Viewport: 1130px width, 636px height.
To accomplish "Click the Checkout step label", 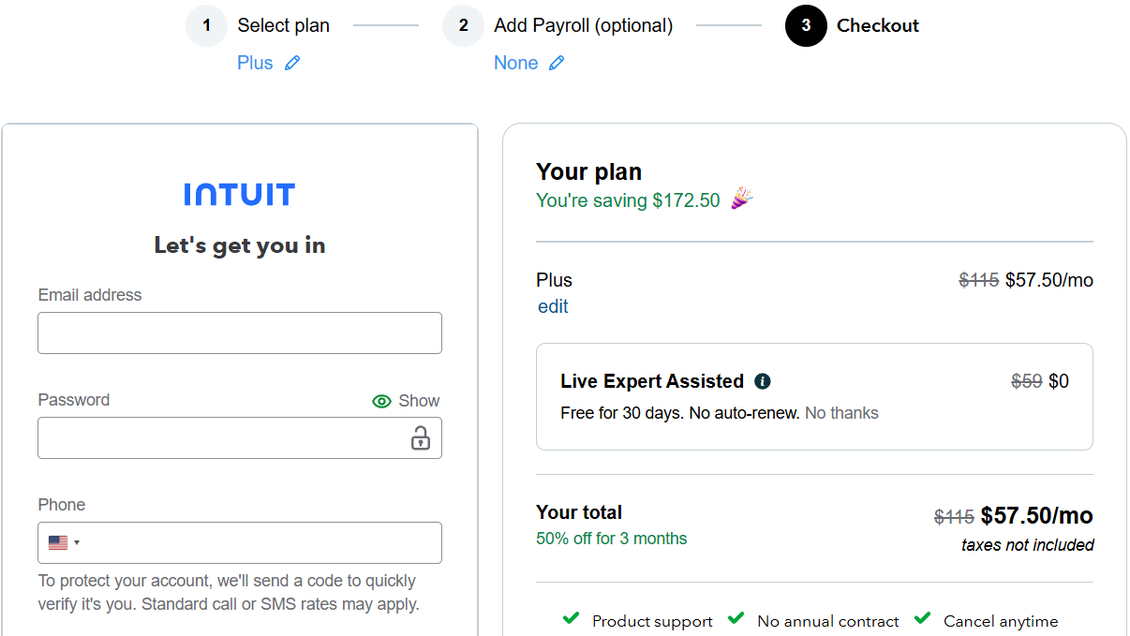I will pos(877,25).
